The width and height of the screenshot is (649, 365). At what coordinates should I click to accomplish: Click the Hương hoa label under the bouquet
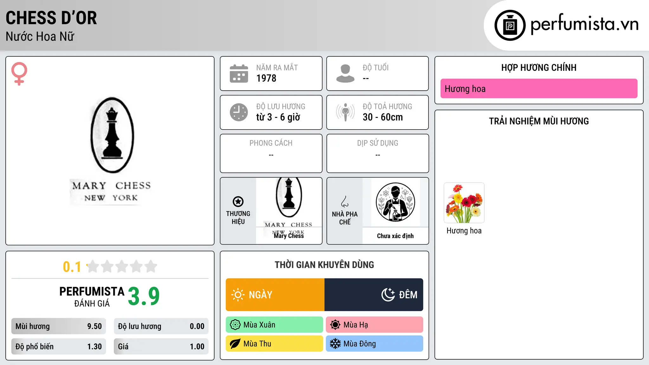(464, 231)
